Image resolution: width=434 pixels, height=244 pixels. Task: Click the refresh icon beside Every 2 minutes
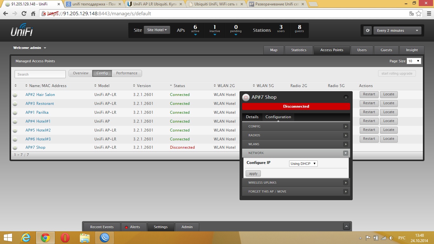click(368, 30)
